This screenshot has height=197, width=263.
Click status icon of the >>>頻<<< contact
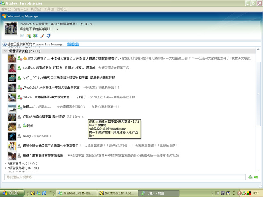(x=19, y=68)
